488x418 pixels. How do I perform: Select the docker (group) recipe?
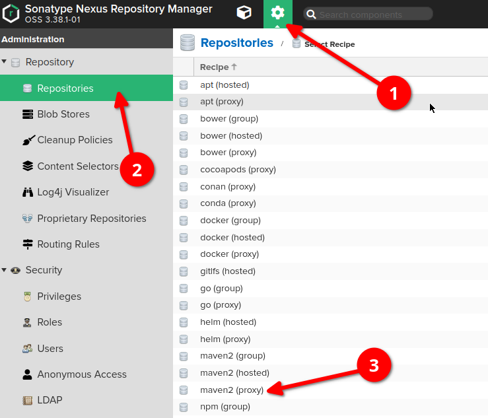pos(331,221)
